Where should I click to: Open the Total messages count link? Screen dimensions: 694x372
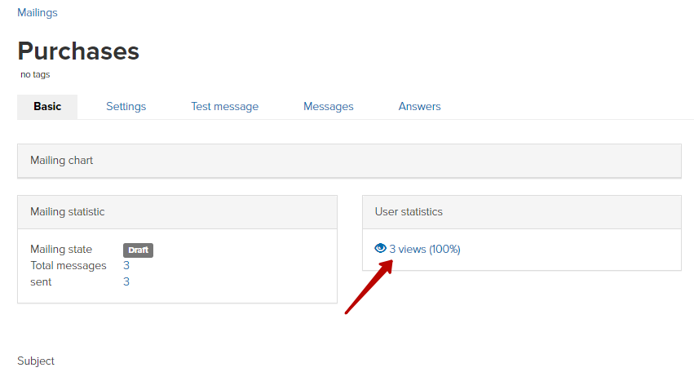point(126,265)
